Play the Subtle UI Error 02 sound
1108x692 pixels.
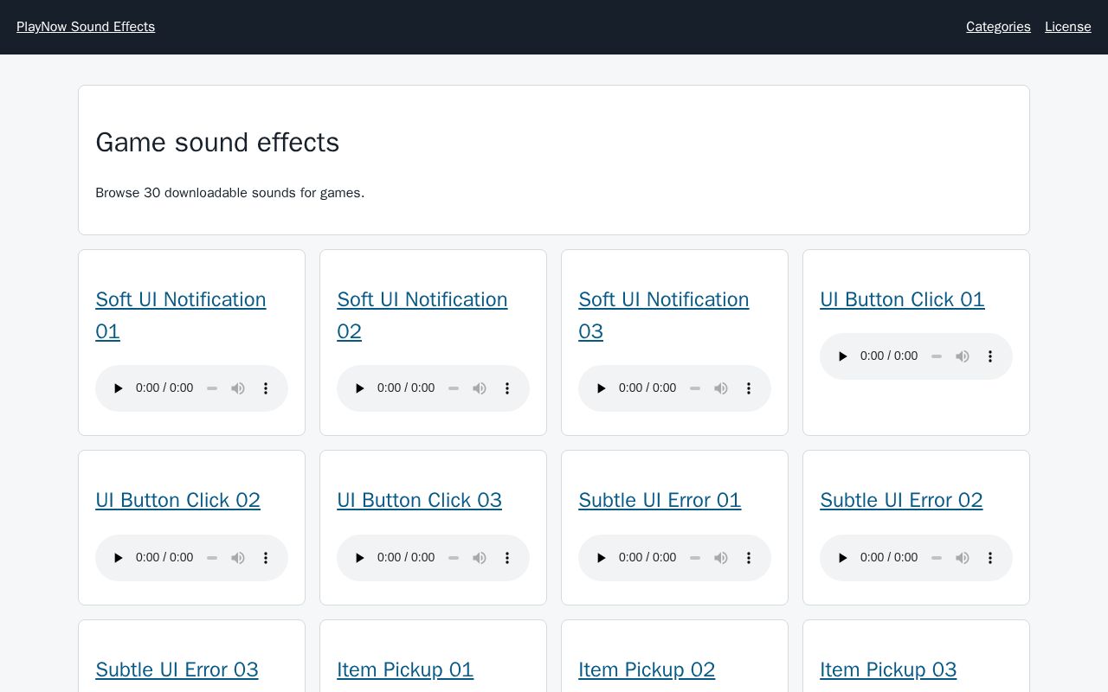843,558
